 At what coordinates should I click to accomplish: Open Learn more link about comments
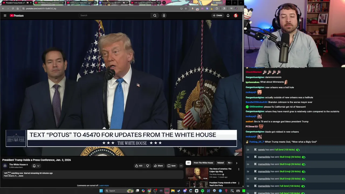tap(104, 186)
